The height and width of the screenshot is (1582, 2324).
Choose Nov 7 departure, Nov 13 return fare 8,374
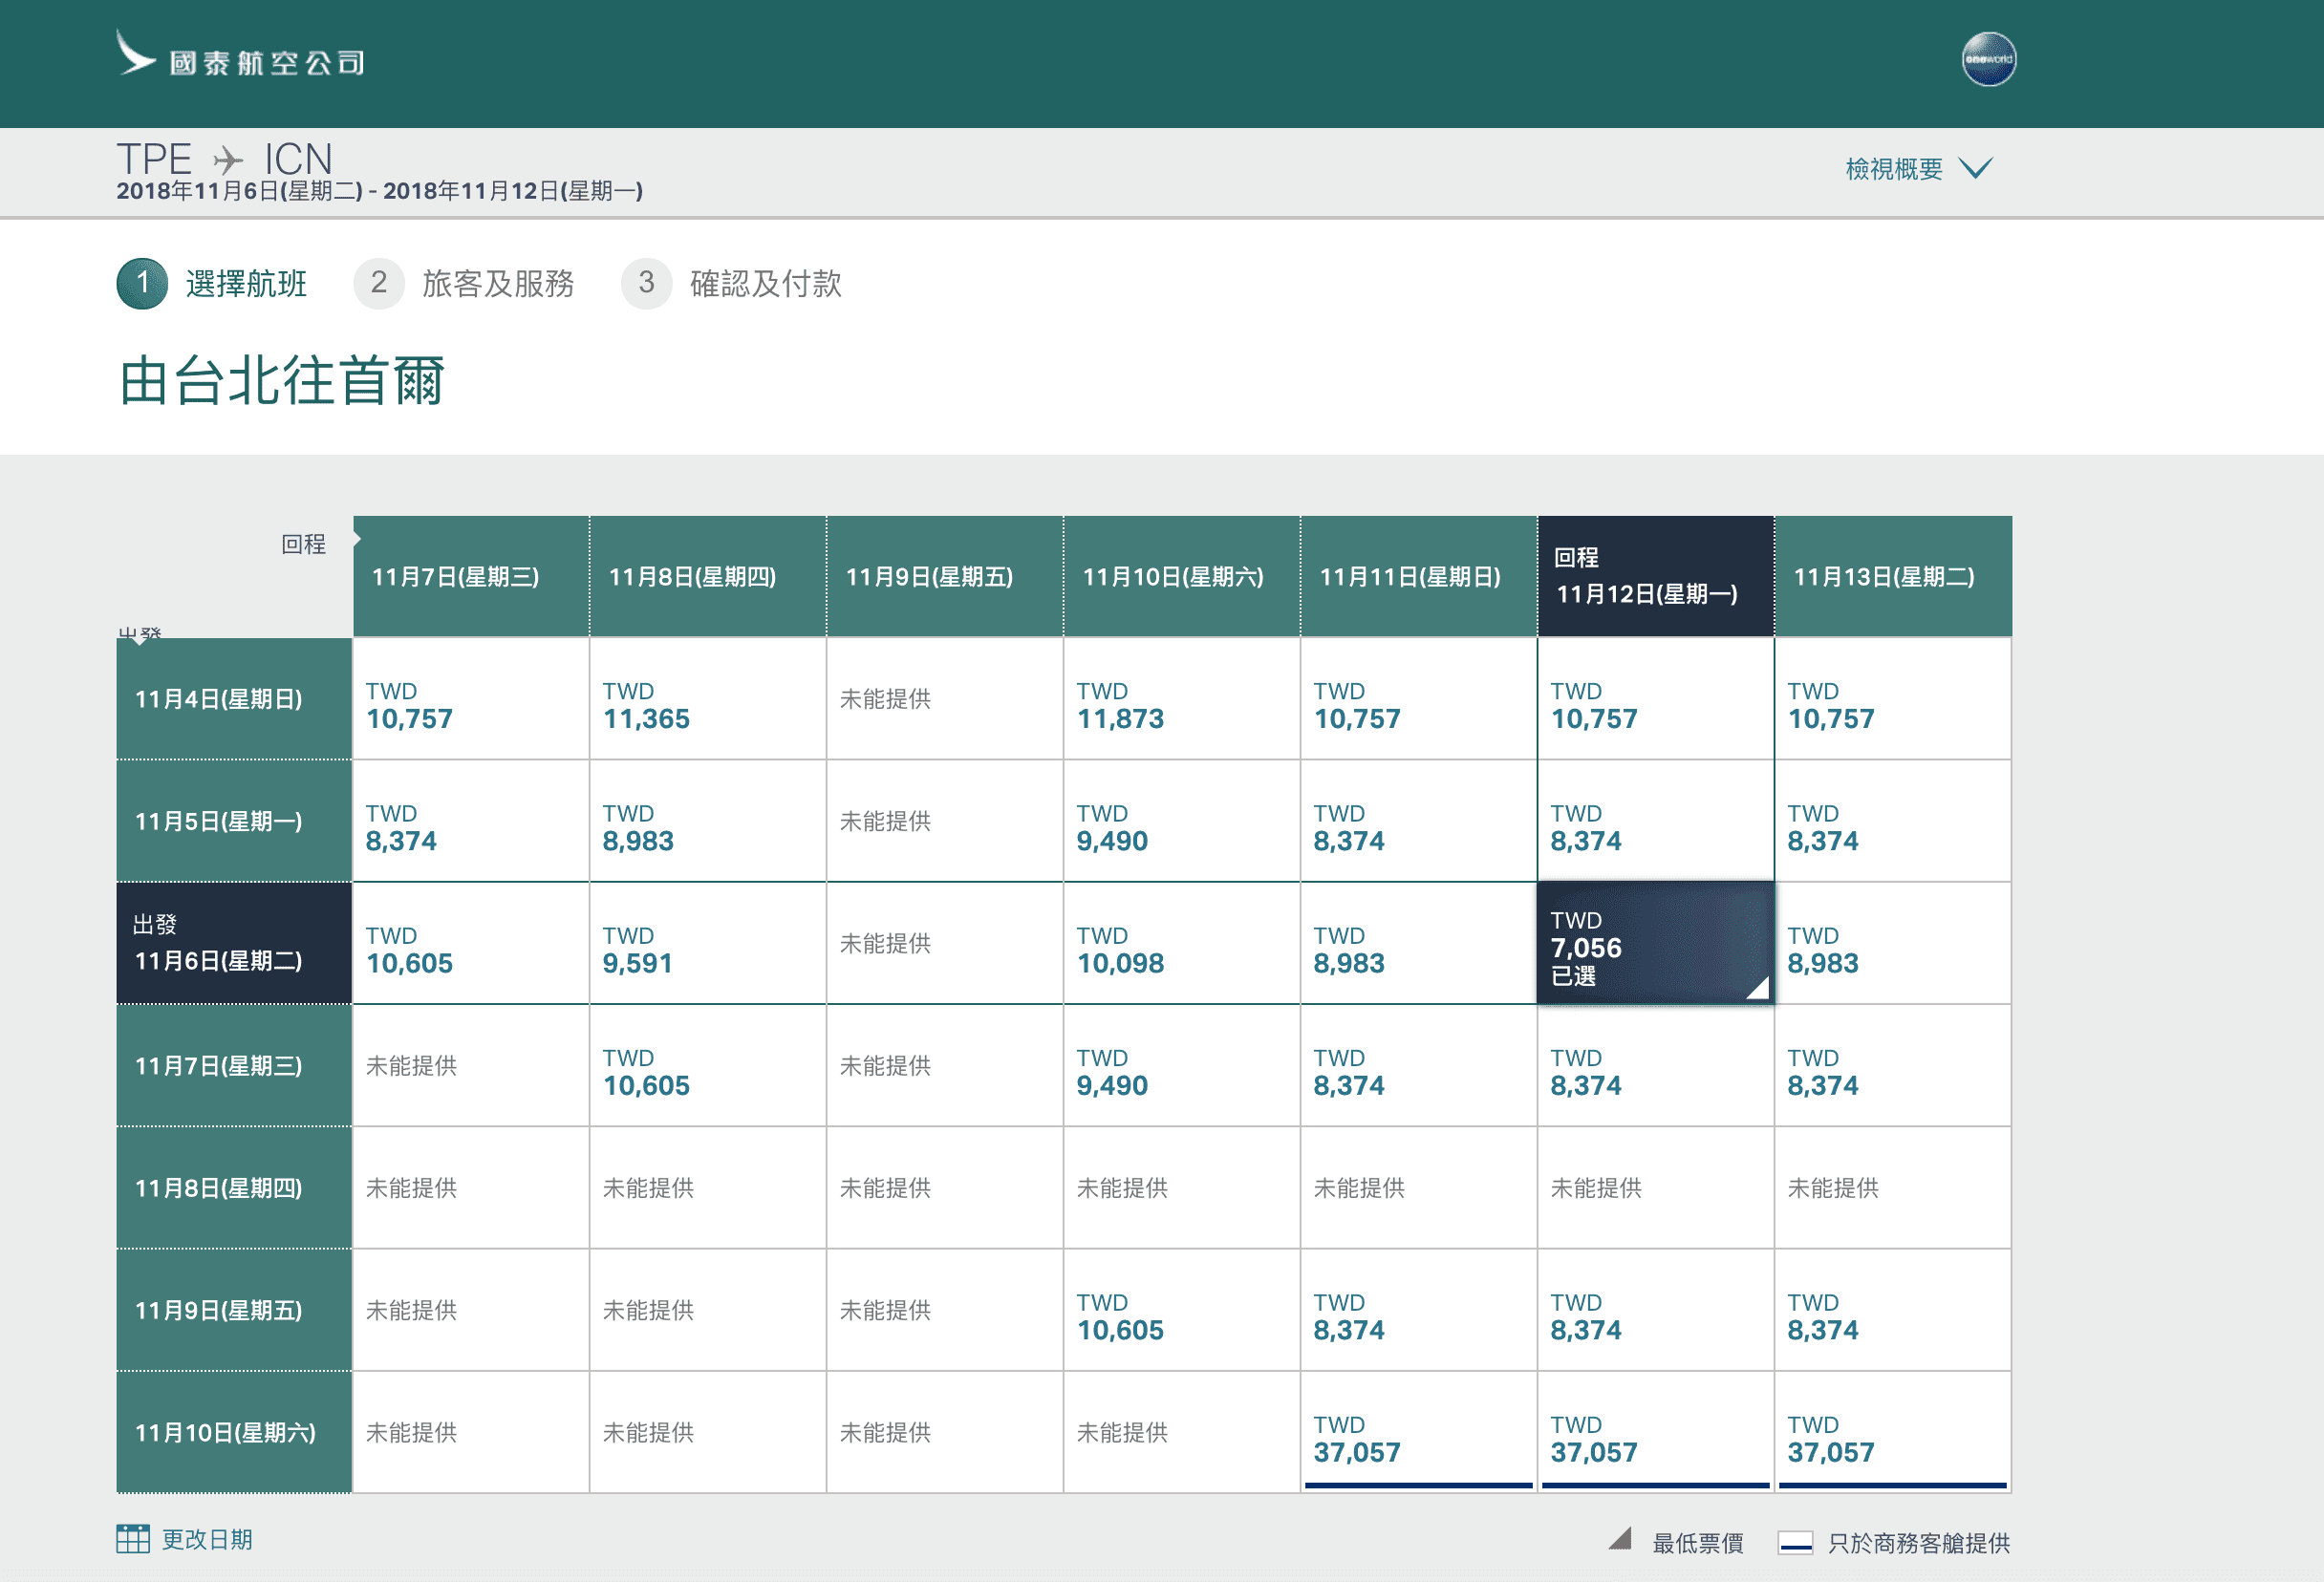click(x=1893, y=1066)
